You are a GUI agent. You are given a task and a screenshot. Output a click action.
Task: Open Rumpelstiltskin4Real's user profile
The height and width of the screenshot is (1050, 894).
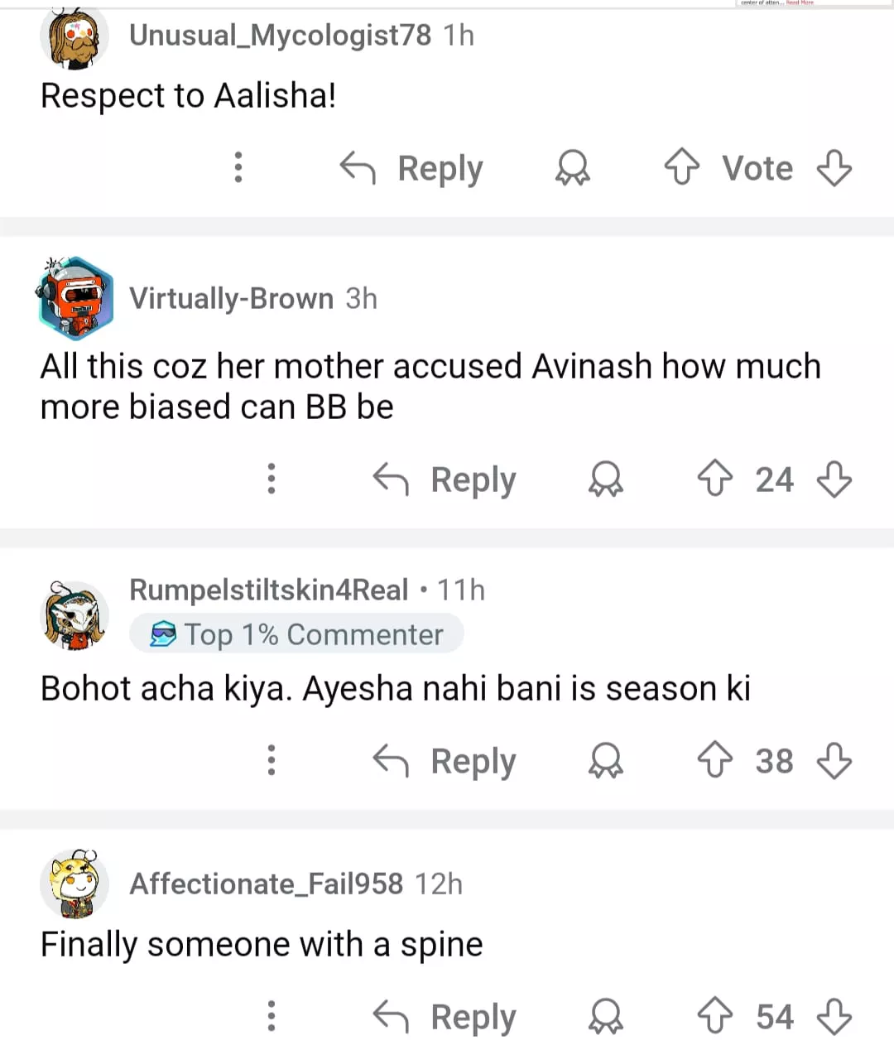coord(268,590)
